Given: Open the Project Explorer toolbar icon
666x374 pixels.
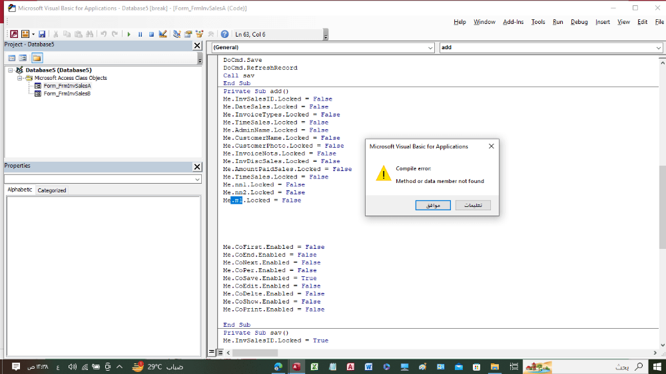Looking at the screenshot, I should tap(176, 34).
